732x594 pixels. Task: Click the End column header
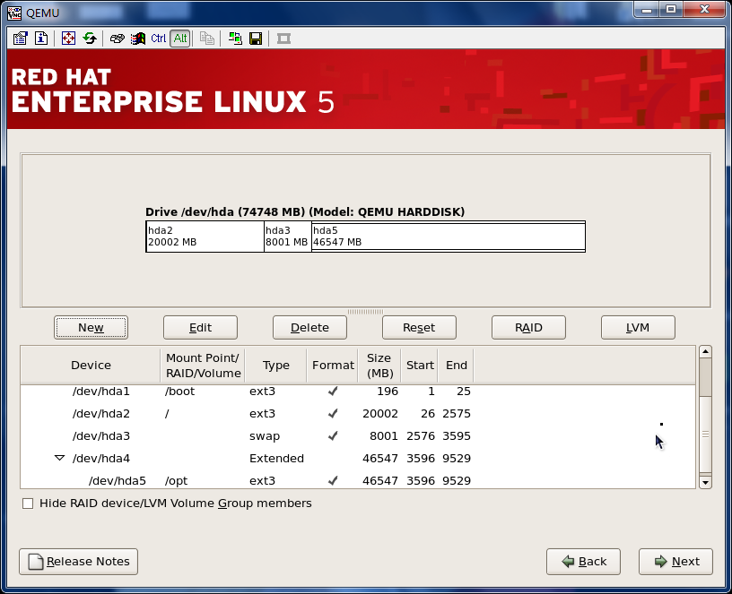click(456, 365)
